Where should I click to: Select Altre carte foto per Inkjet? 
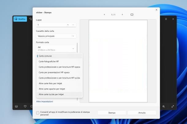coord(59,83)
